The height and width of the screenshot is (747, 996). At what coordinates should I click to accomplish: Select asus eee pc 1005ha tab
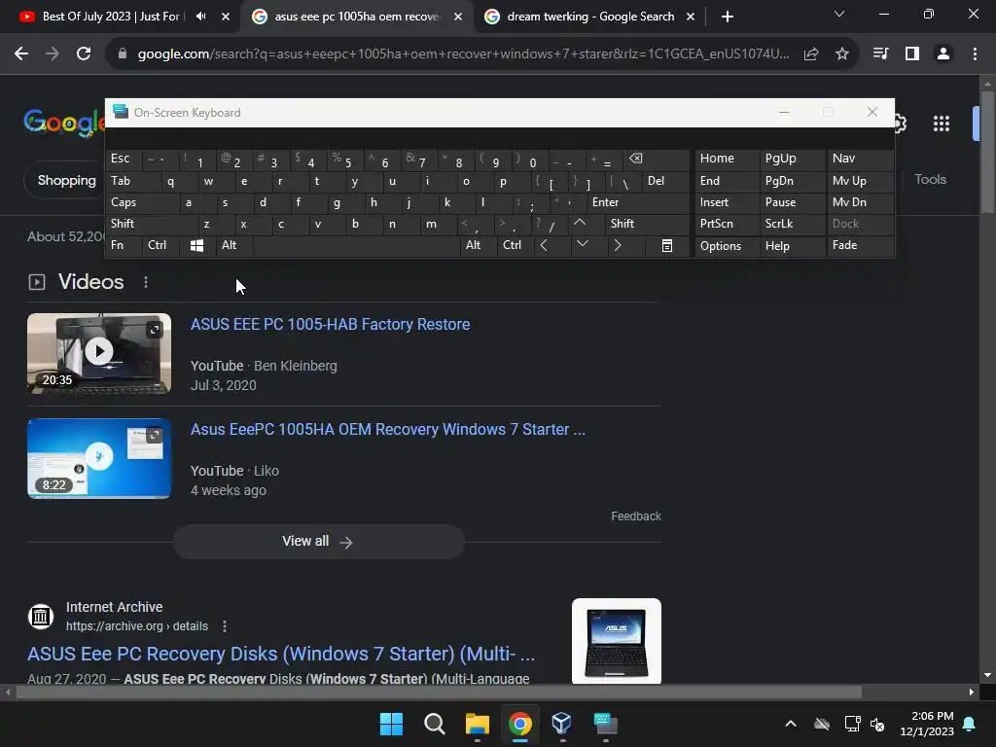coord(356,17)
